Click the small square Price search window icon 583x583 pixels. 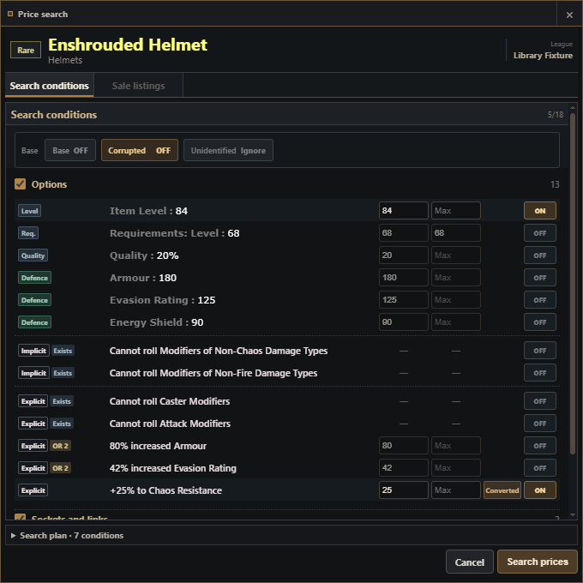pyautogui.click(x=10, y=14)
